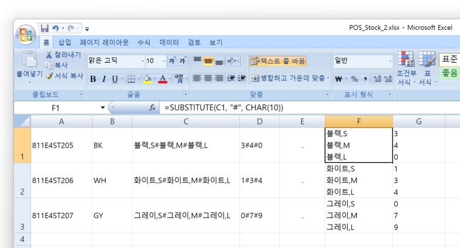The height and width of the screenshot is (248, 460).
Task: Click the Save icon in quick access toolbar
Action: point(45,28)
